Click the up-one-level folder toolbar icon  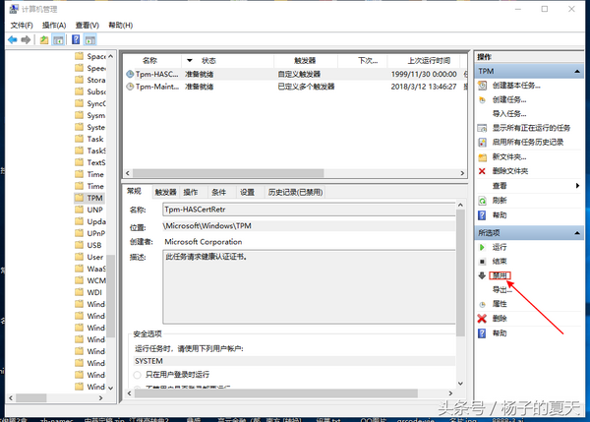[44, 39]
